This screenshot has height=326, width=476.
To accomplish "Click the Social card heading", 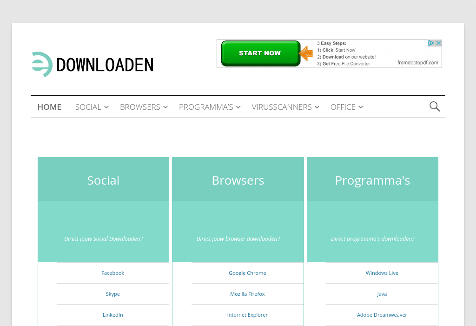I will point(103,180).
